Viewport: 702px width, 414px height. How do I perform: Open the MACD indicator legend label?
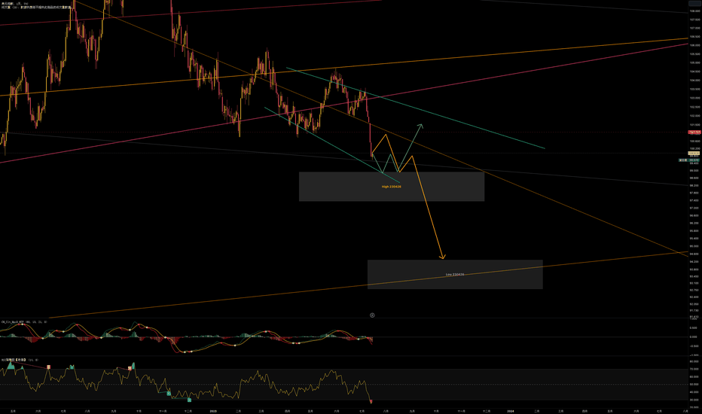click(23, 321)
